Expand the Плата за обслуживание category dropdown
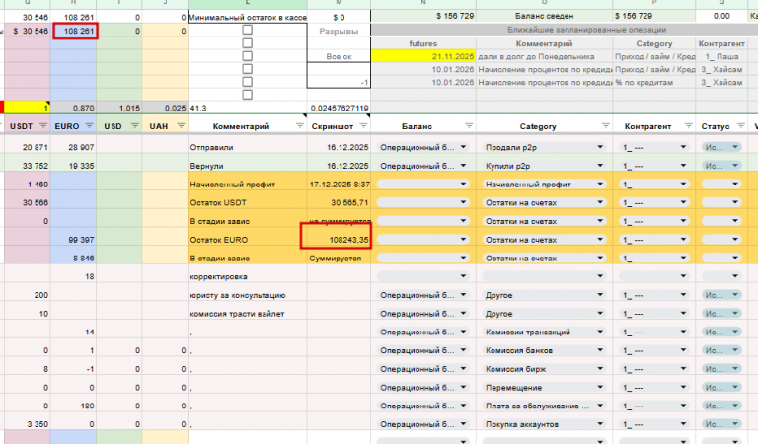Image resolution: width=758 pixels, height=444 pixels. coord(599,406)
